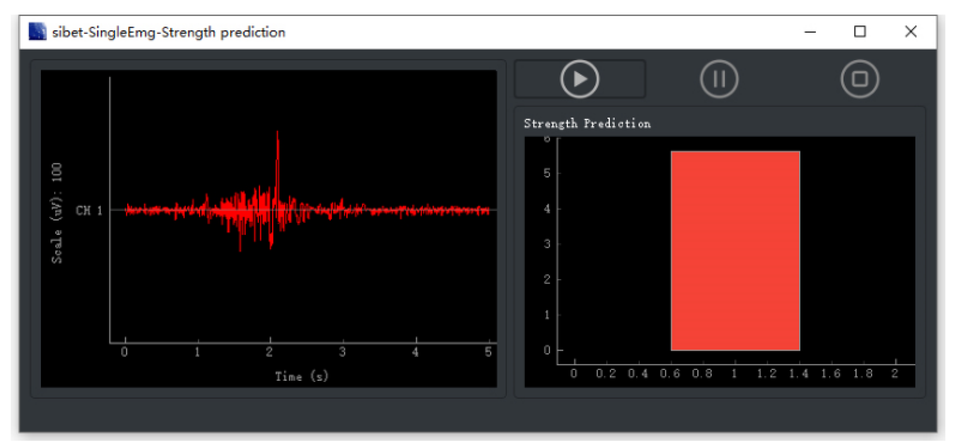Click the 0 second tick on time axis

[x=125, y=352]
